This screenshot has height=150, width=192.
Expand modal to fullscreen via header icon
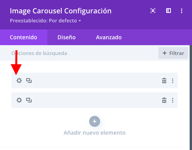(153, 11)
